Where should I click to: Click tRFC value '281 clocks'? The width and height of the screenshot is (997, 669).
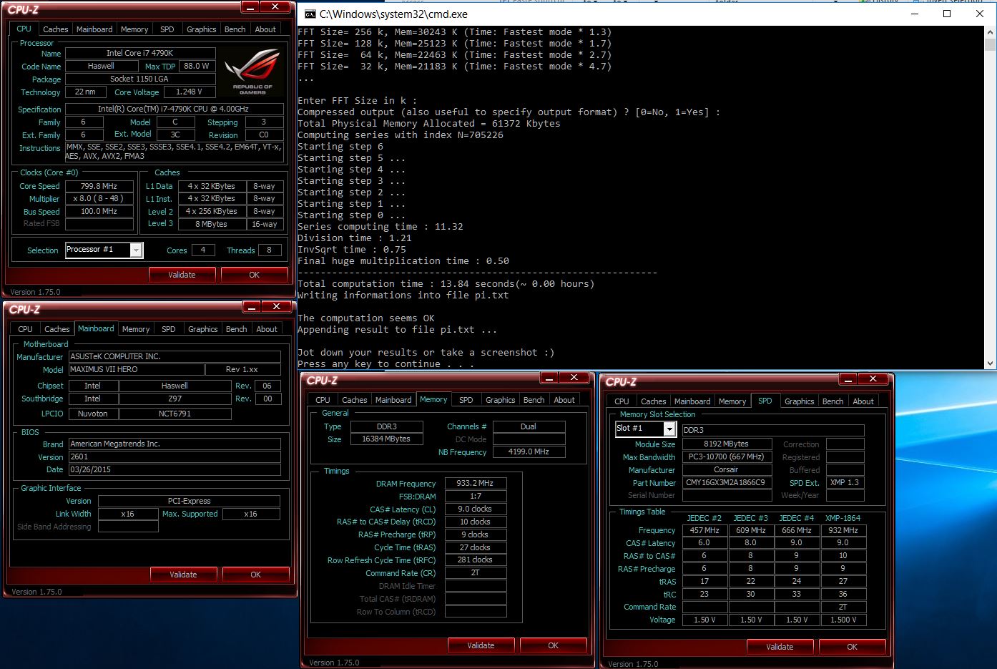click(476, 560)
